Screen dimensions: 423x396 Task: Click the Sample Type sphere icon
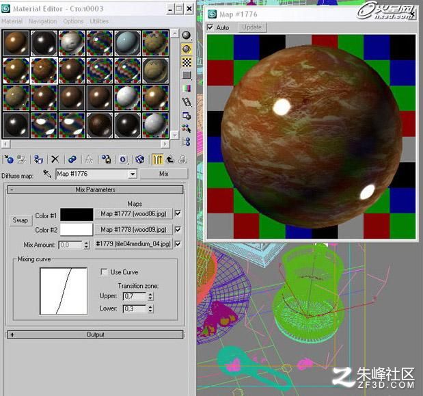(187, 36)
